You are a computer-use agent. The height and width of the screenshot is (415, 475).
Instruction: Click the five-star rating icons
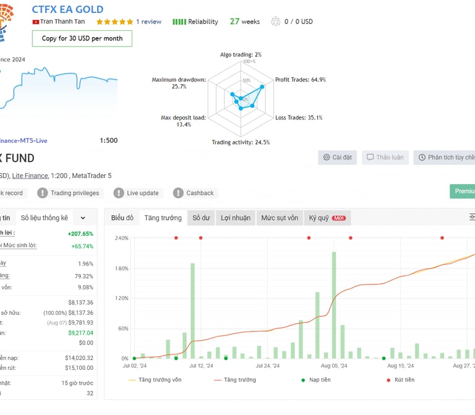(x=115, y=22)
